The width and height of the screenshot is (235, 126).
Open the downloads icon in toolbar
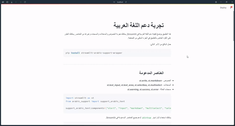(x=12, y=2)
